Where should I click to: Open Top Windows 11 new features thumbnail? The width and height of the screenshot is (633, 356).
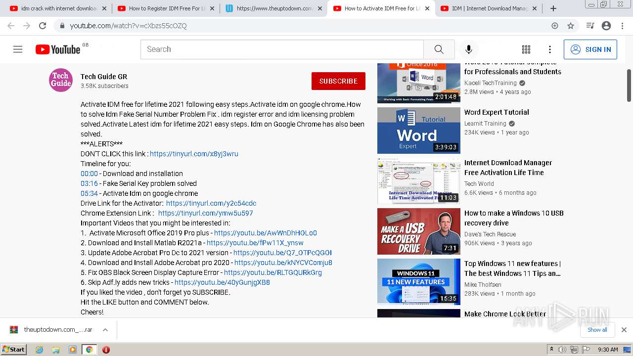(419, 282)
